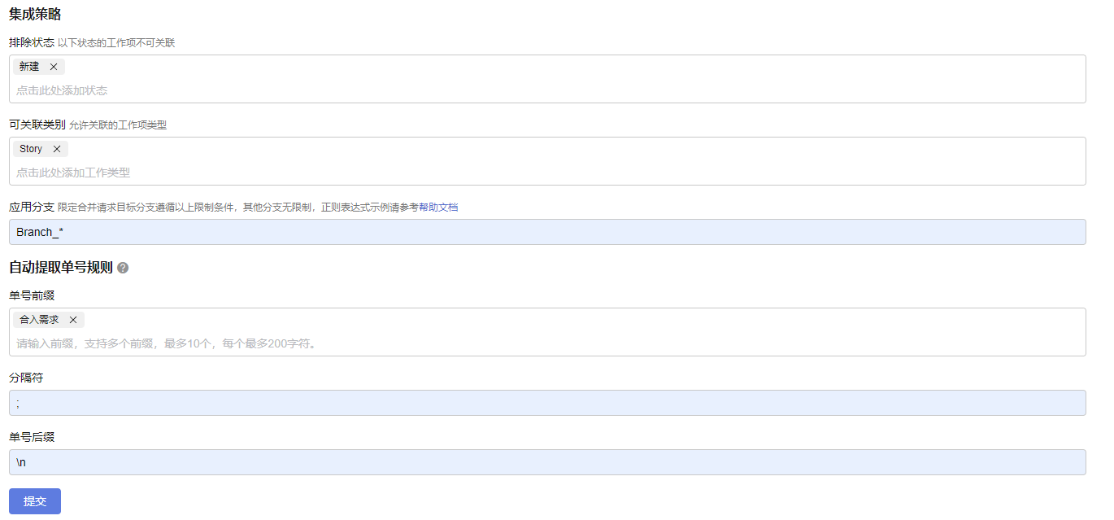Click the 单号前缀 field label
Image resolution: width=1114 pixels, height=520 pixels.
32,295
